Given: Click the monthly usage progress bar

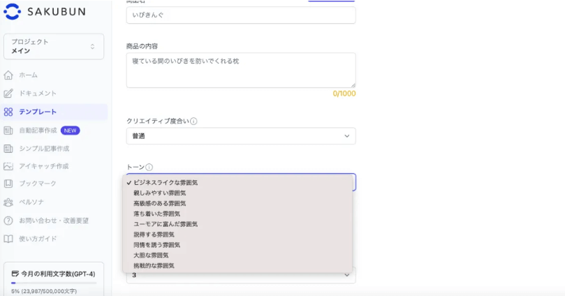Looking at the screenshot, I should coord(54,283).
